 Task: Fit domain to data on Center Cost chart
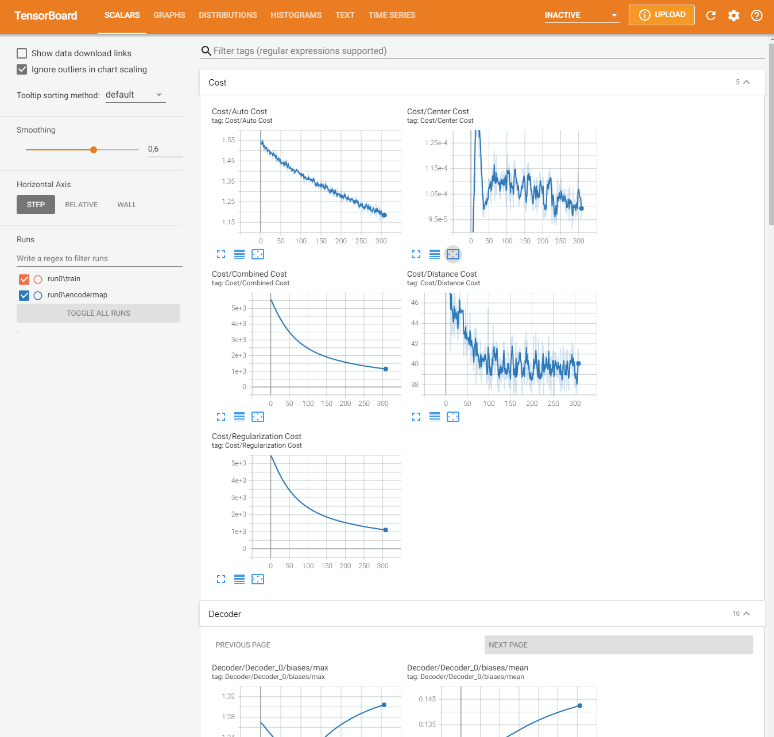453,254
